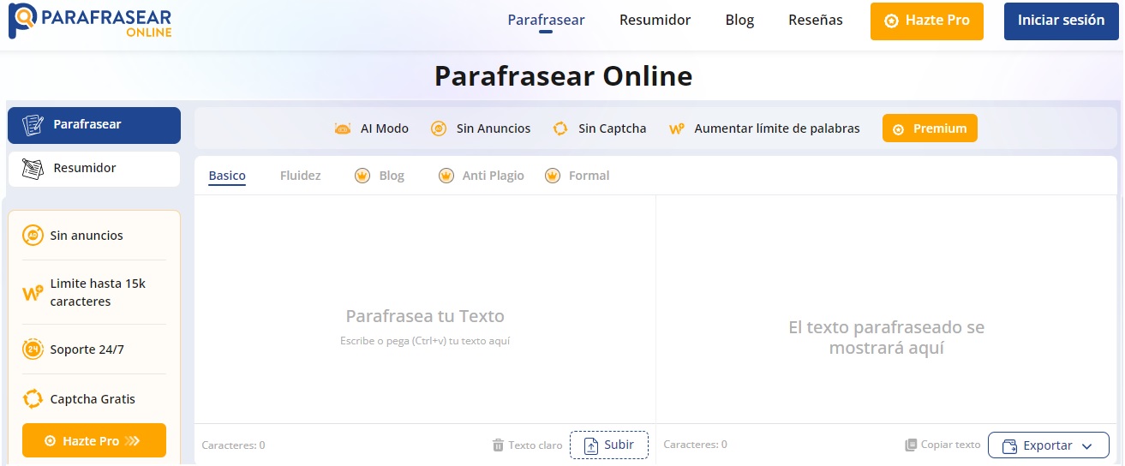This screenshot has width=1125, height=466.
Task: Click the Hazte Pro button in header
Action: click(927, 21)
